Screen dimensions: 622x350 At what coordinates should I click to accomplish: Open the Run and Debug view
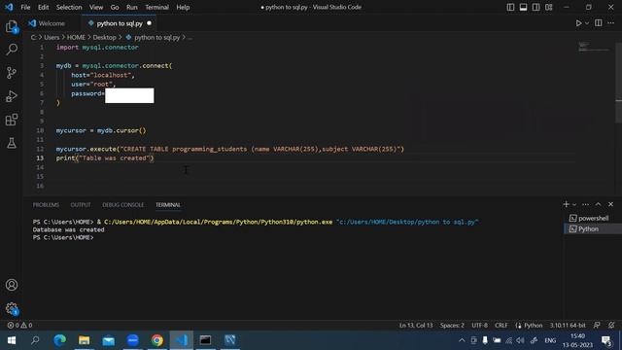(12, 96)
